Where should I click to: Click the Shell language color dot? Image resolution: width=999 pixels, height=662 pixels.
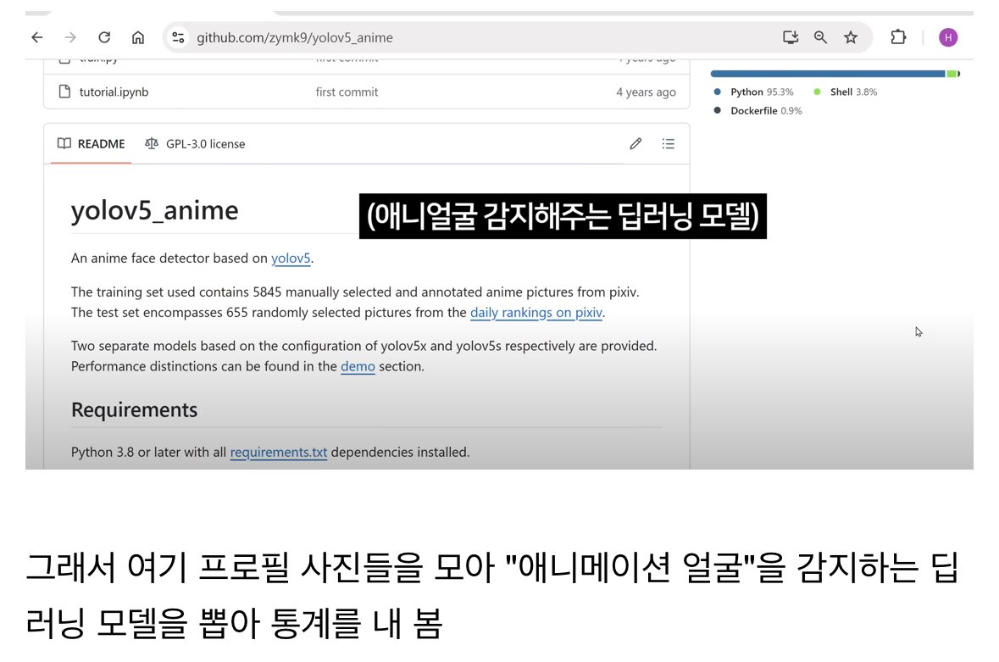click(x=817, y=92)
